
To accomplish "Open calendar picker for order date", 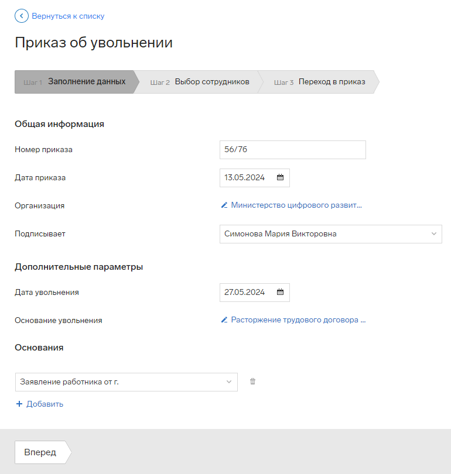I will pyautogui.click(x=280, y=177).
